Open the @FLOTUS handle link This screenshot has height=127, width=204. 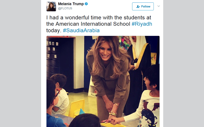pos(65,8)
